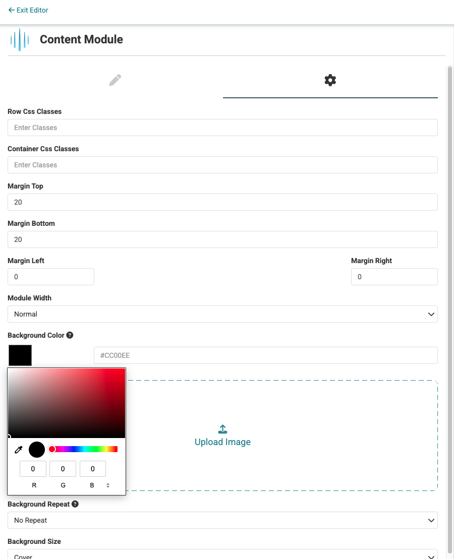Screen dimensions: 454x559
Task: Click the Background Repeat help icon
Action: [75, 504]
